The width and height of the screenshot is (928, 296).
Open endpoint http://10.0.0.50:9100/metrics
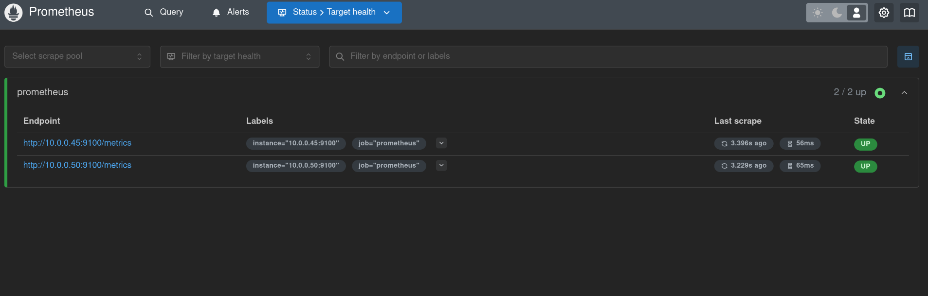coord(77,165)
